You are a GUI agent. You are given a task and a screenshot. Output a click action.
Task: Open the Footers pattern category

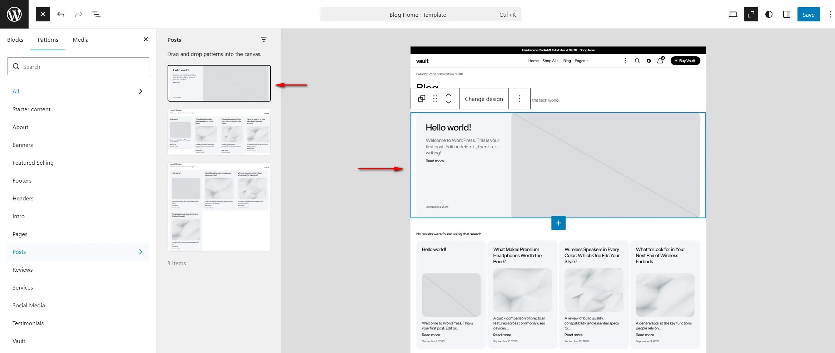click(78, 180)
